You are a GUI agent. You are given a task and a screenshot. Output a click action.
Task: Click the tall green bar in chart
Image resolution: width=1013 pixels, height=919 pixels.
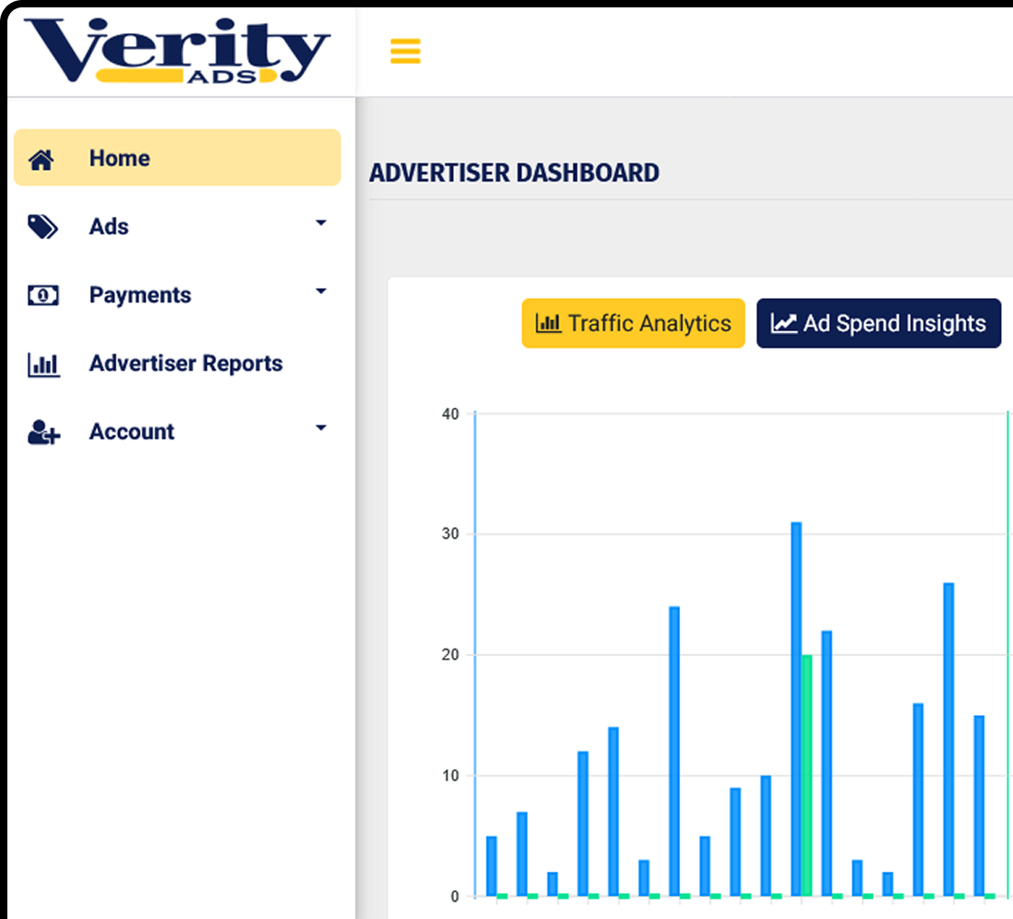click(x=806, y=775)
